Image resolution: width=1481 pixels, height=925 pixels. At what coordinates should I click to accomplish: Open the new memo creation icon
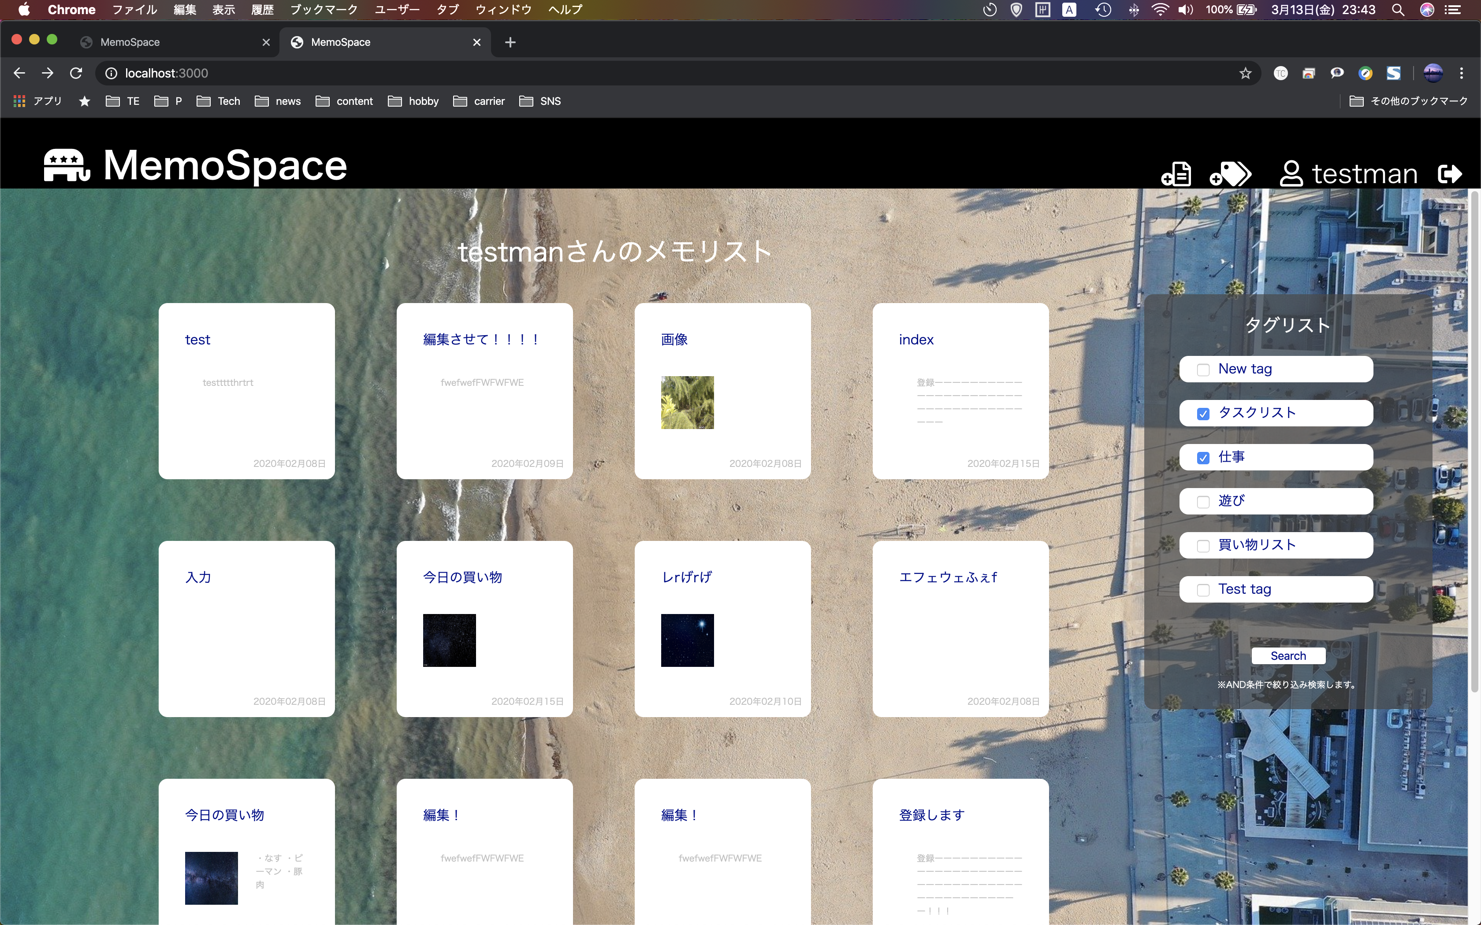(1176, 174)
